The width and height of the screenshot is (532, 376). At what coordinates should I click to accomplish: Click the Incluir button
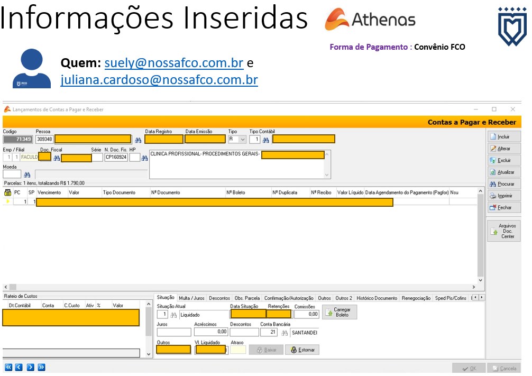pyautogui.click(x=504, y=137)
